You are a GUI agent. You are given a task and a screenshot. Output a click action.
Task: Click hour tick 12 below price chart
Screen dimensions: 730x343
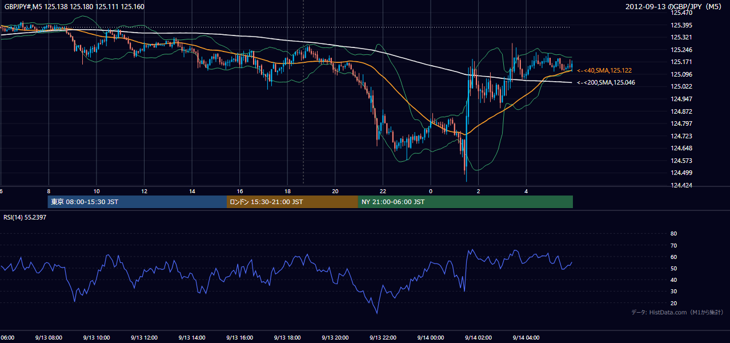(x=145, y=191)
